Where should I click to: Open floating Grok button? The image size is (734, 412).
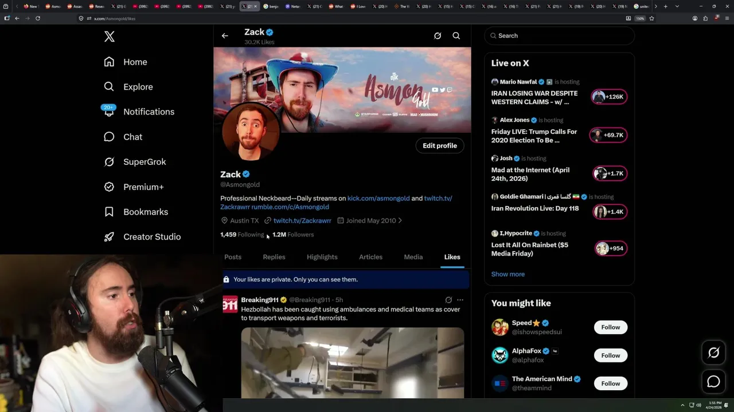click(x=713, y=353)
